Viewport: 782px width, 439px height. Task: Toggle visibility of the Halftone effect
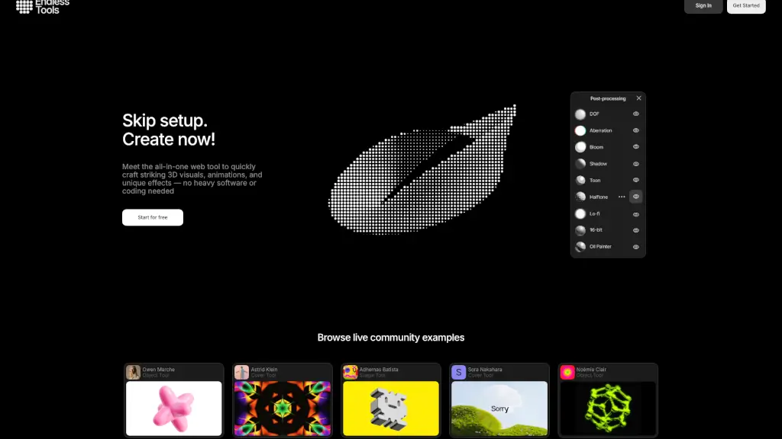click(635, 197)
